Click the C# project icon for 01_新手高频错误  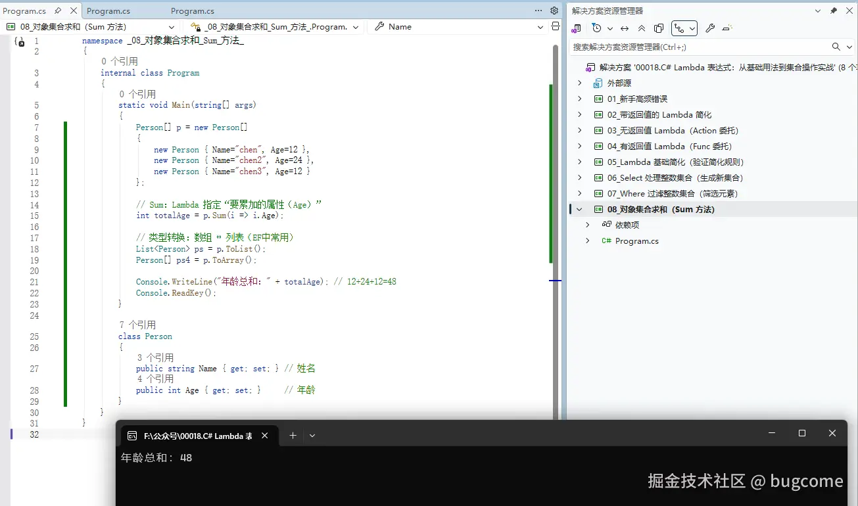[598, 99]
